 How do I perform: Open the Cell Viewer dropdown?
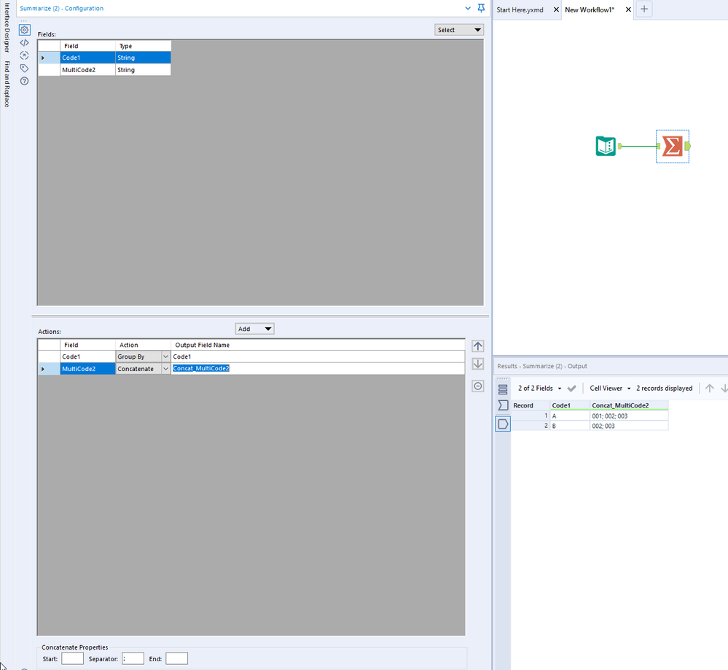610,389
